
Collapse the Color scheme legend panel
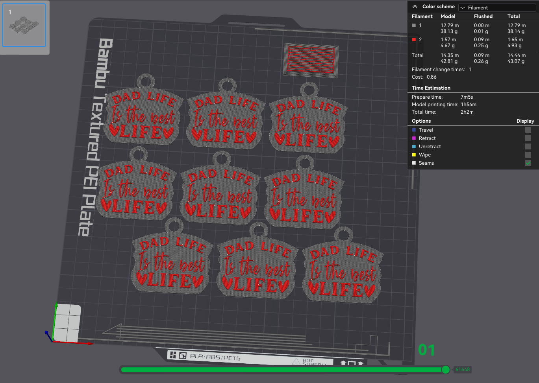[415, 7]
